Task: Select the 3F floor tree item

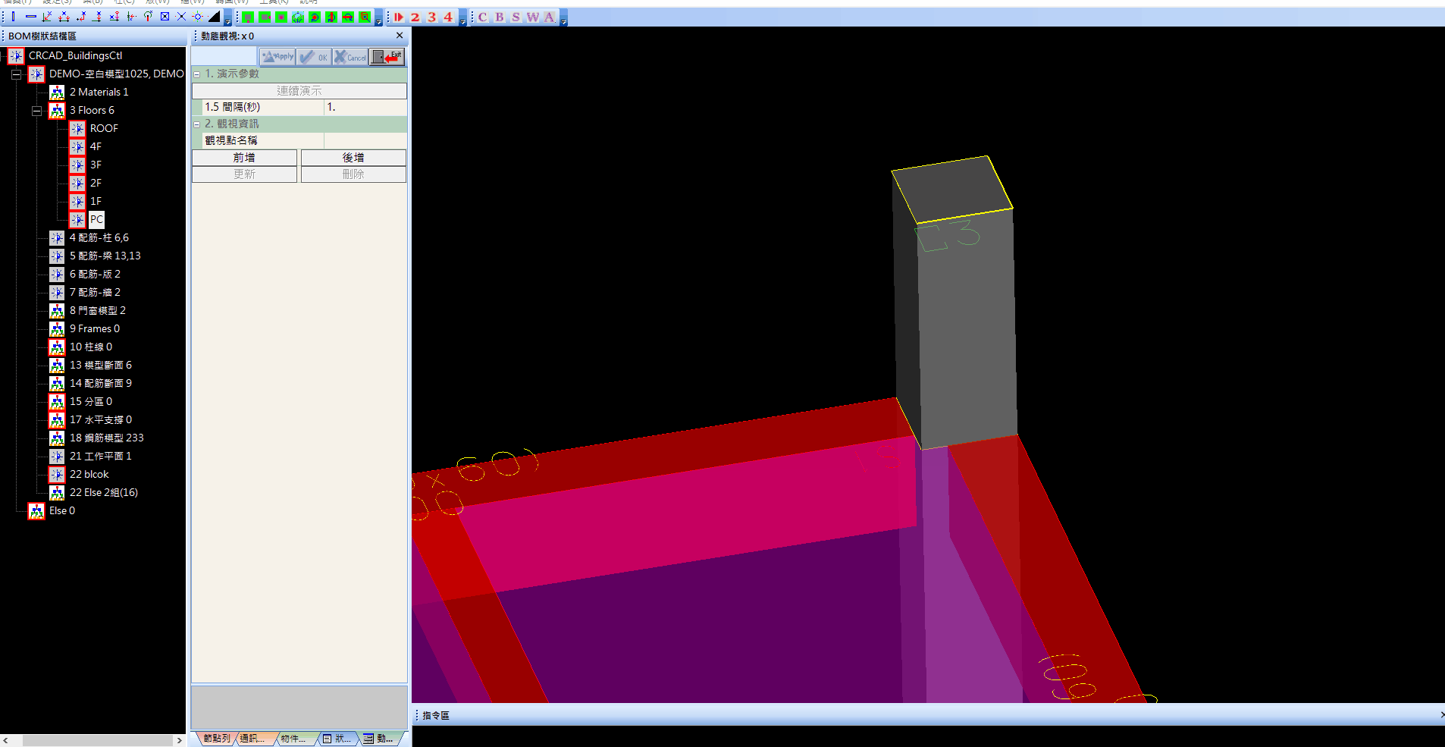Action: 96,165
